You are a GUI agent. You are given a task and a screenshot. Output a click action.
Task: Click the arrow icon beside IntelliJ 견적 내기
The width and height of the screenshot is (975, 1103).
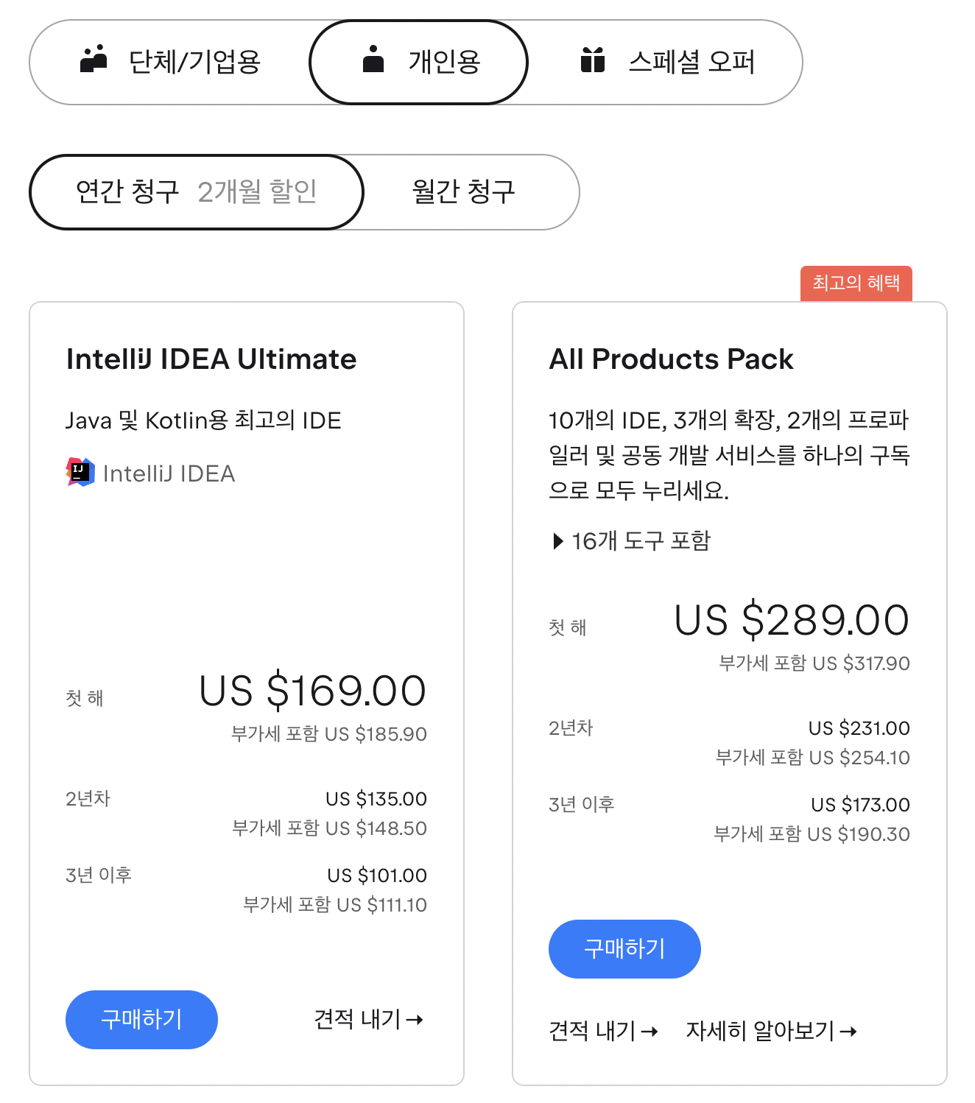pos(415,1020)
